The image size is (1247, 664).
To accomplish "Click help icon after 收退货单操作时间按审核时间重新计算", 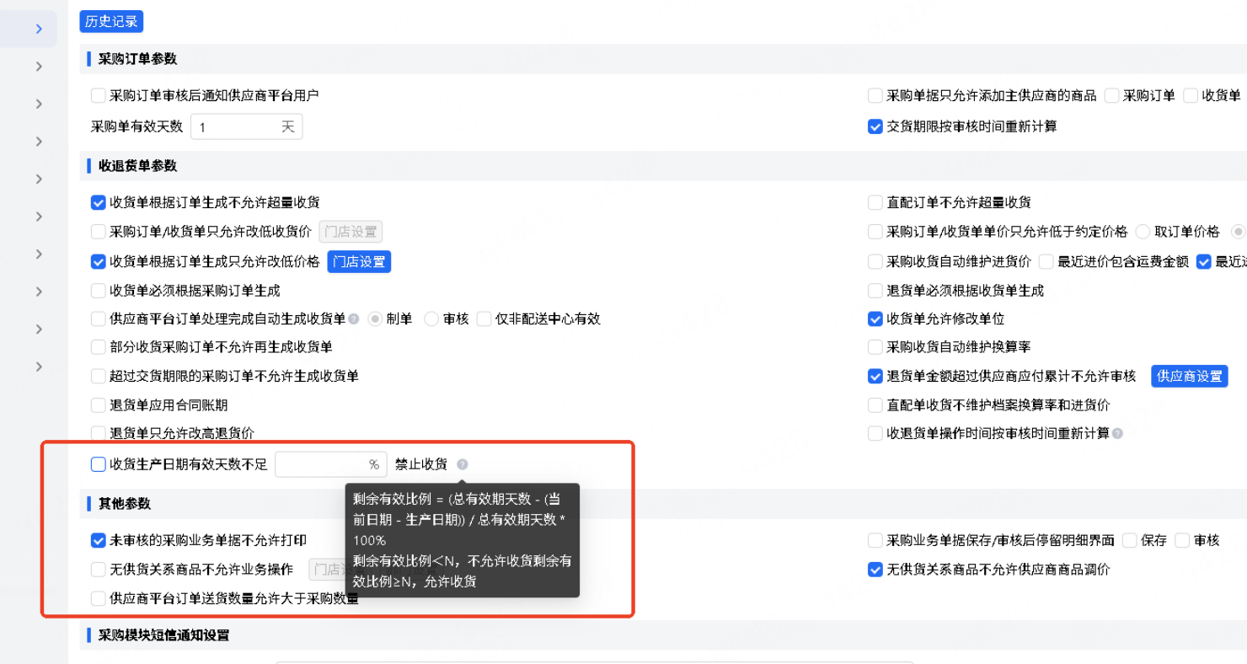I will (1117, 434).
